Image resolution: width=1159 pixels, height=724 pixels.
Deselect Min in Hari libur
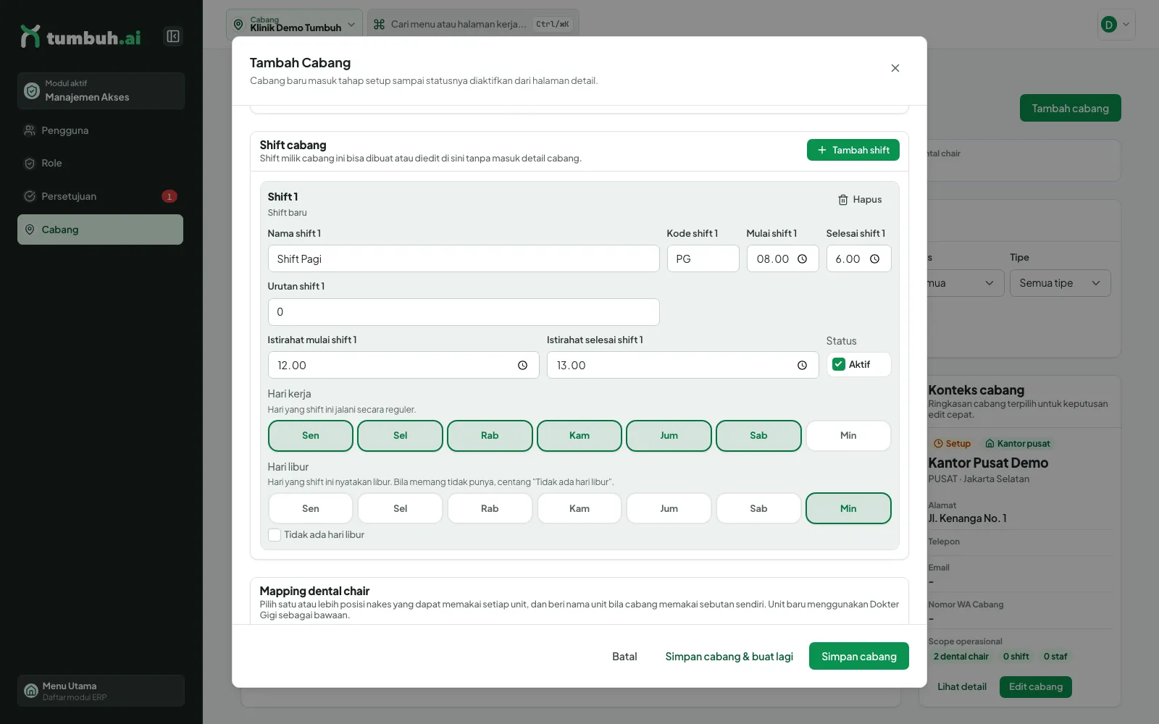click(x=848, y=508)
